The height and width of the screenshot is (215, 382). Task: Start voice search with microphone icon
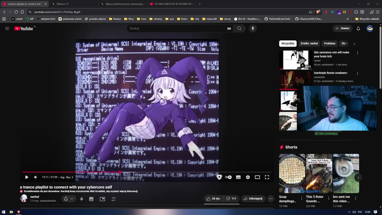pos(253,28)
